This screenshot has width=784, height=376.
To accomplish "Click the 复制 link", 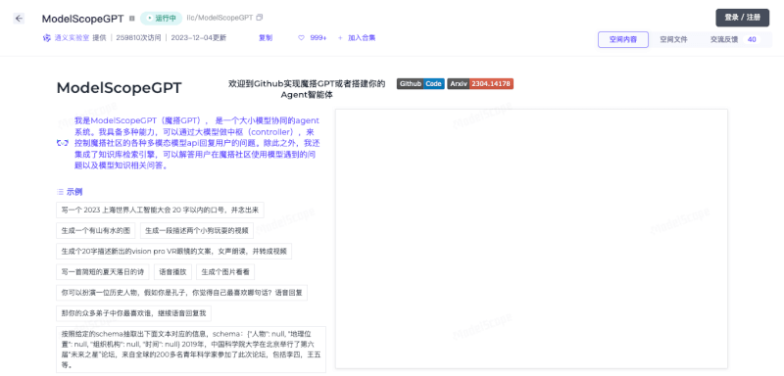I will click(266, 38).
